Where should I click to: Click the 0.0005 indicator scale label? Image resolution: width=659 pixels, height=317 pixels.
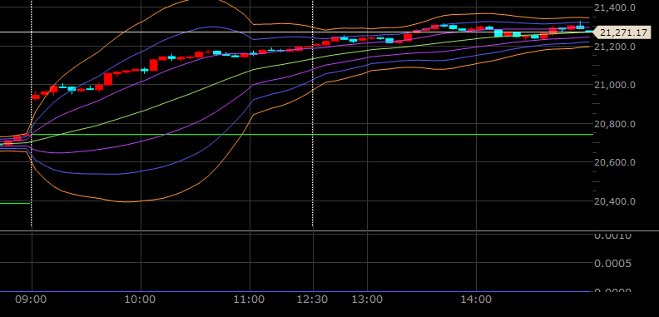(x=612, y=264)
